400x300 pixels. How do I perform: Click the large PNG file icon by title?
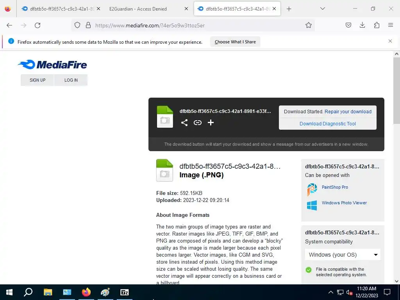pyautogui.click(x=164, y=170)
